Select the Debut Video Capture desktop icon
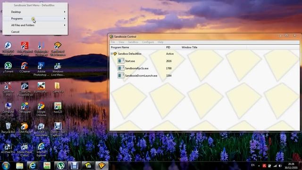Screen dimensions: 302x170 pyautogui.click(x=58, y=129)
